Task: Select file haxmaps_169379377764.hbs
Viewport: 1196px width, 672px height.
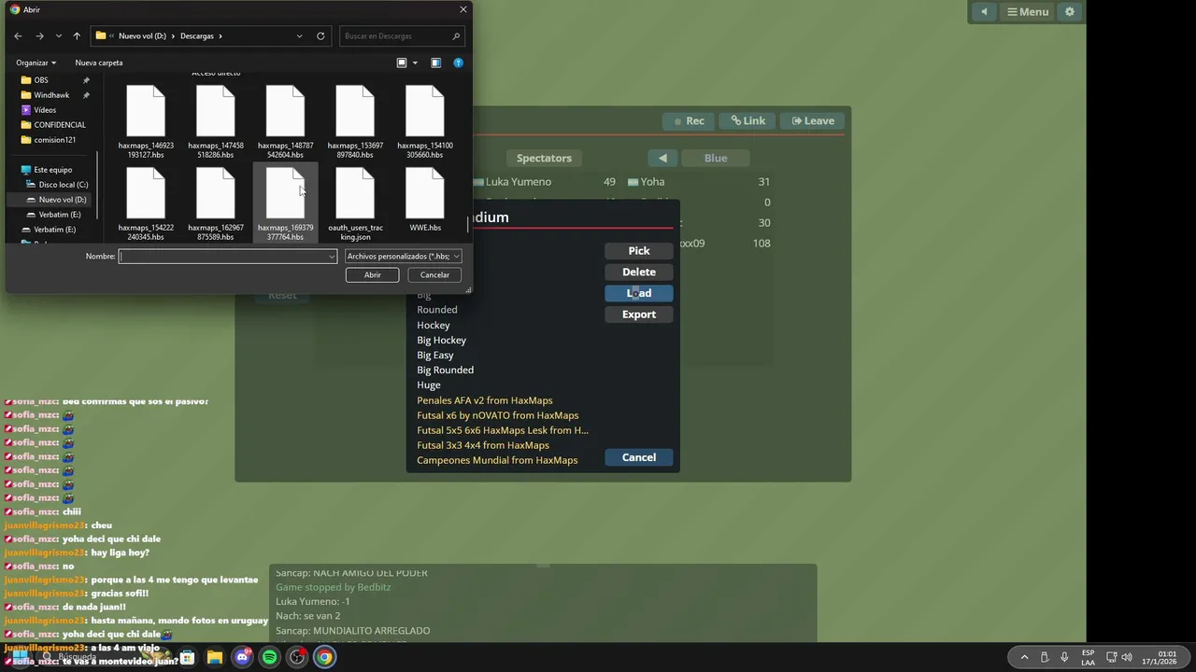Action: (285, 203)
